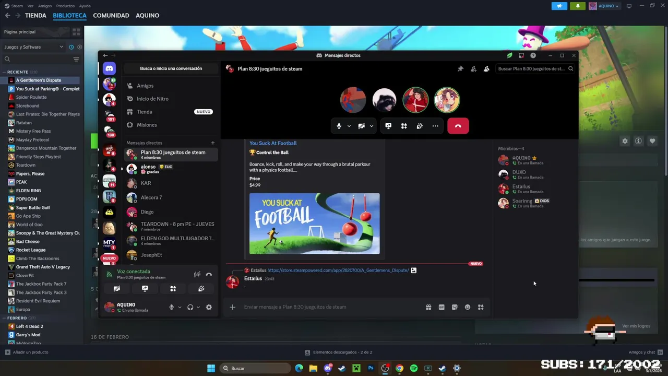This screenshot has width=668, height=376.
Task: Add friends to group DM icon
Action: pos(473,68)
